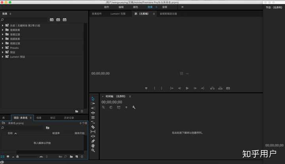Click Mark In in the source monitor
The height and width of the screenshot is (164, 285).
click(154, 88)
